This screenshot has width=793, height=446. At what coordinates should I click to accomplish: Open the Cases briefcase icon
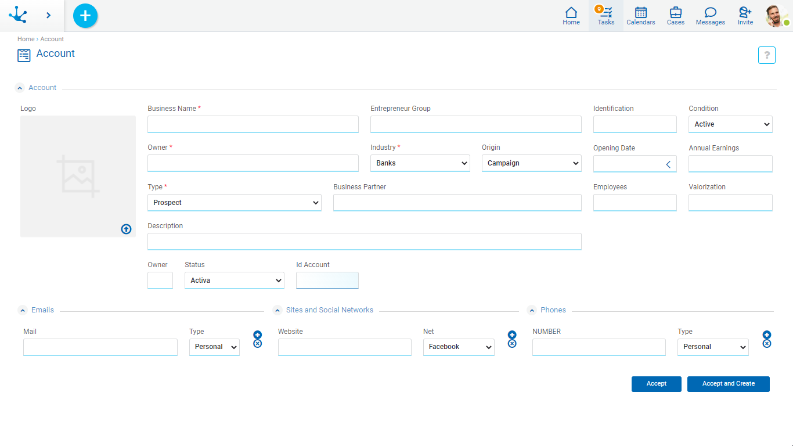pyautogui.click(x=676, y=16)
